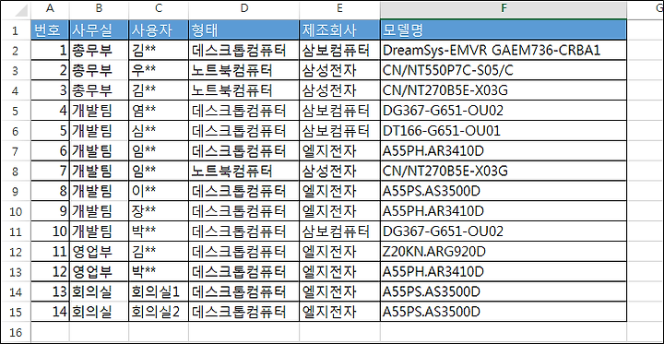Click user cell 염**
This screenshot has height=344, width=664.
[159, 111]
